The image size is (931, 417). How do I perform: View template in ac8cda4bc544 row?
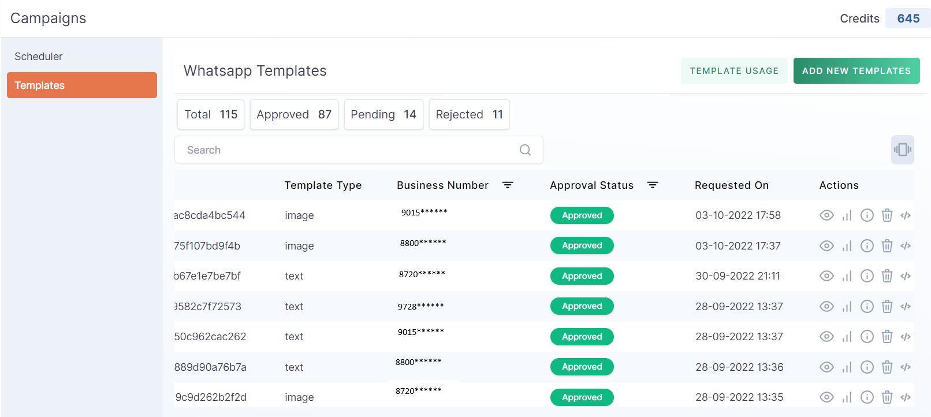[x=826, y=215]
